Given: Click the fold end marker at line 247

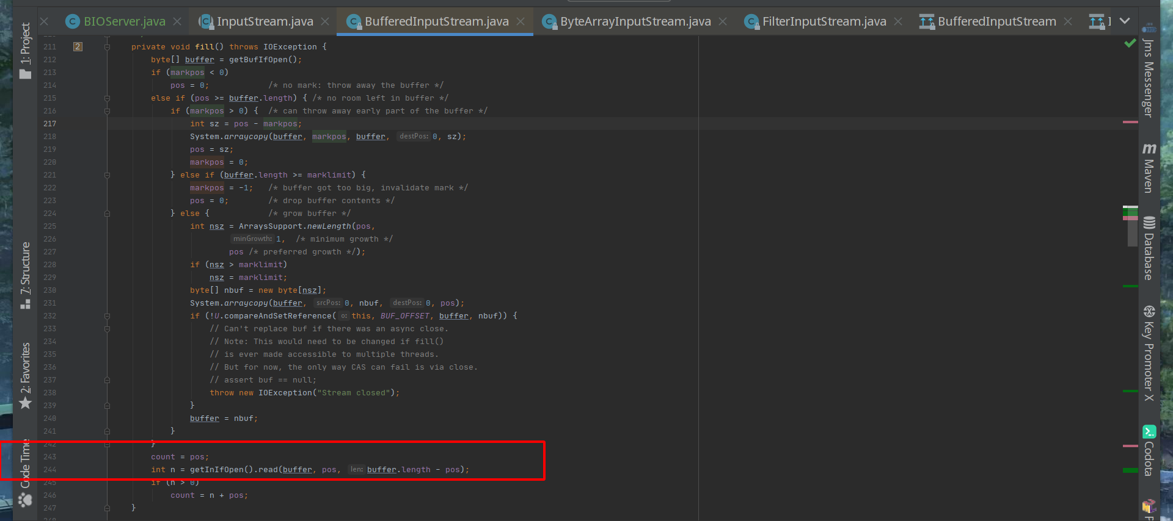Looking at the screenshot, I should point(107,508).
